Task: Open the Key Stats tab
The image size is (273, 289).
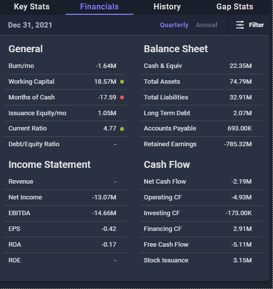Action: pos(31,7)
